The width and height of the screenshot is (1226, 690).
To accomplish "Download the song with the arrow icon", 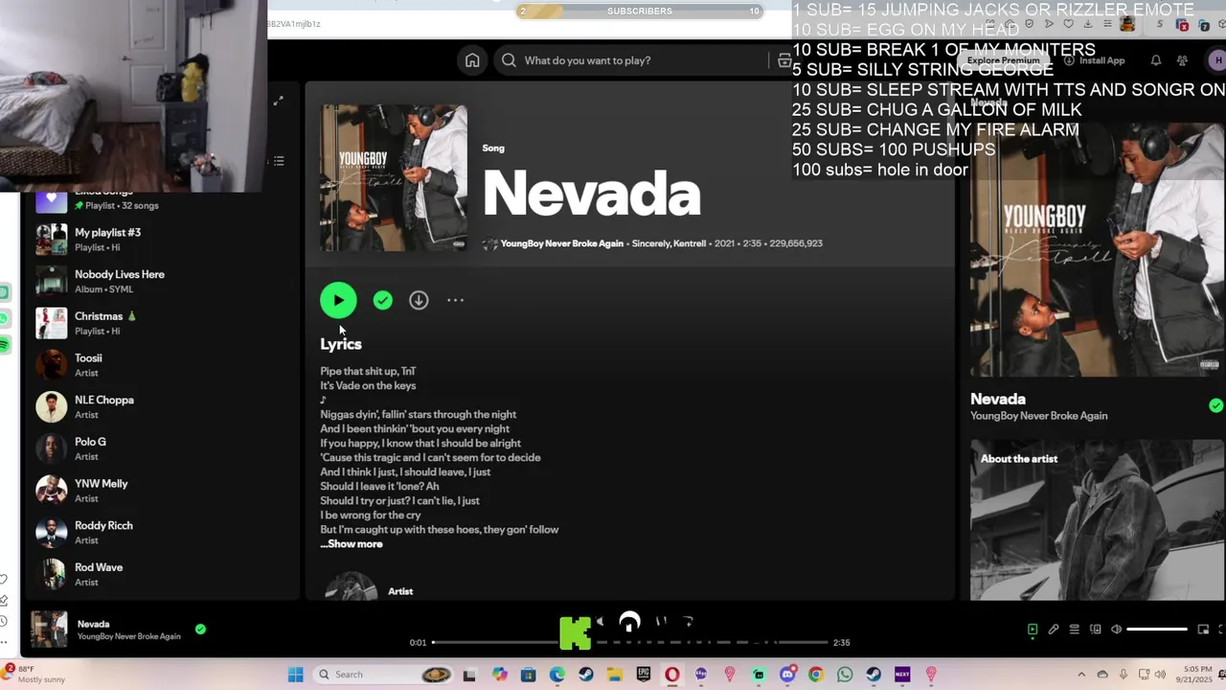I will point(419,300).
